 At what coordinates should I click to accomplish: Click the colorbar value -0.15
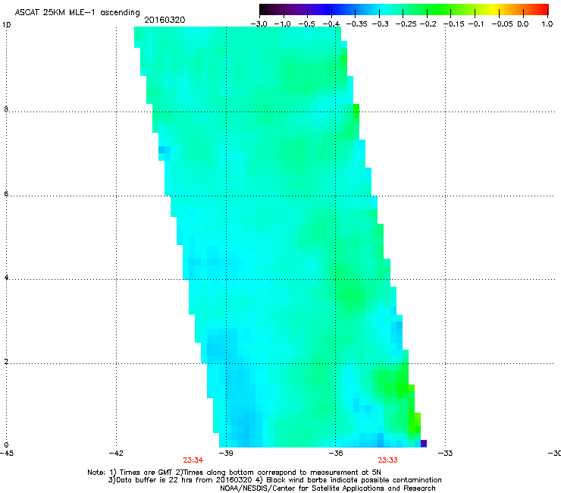click(x=453, y=24)
